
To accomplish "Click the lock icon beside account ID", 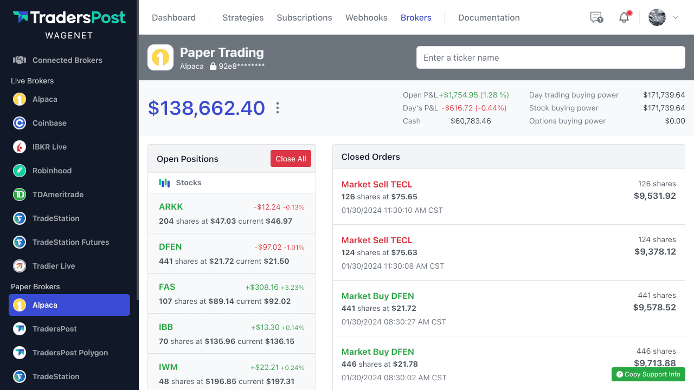I will coord(213,66).
